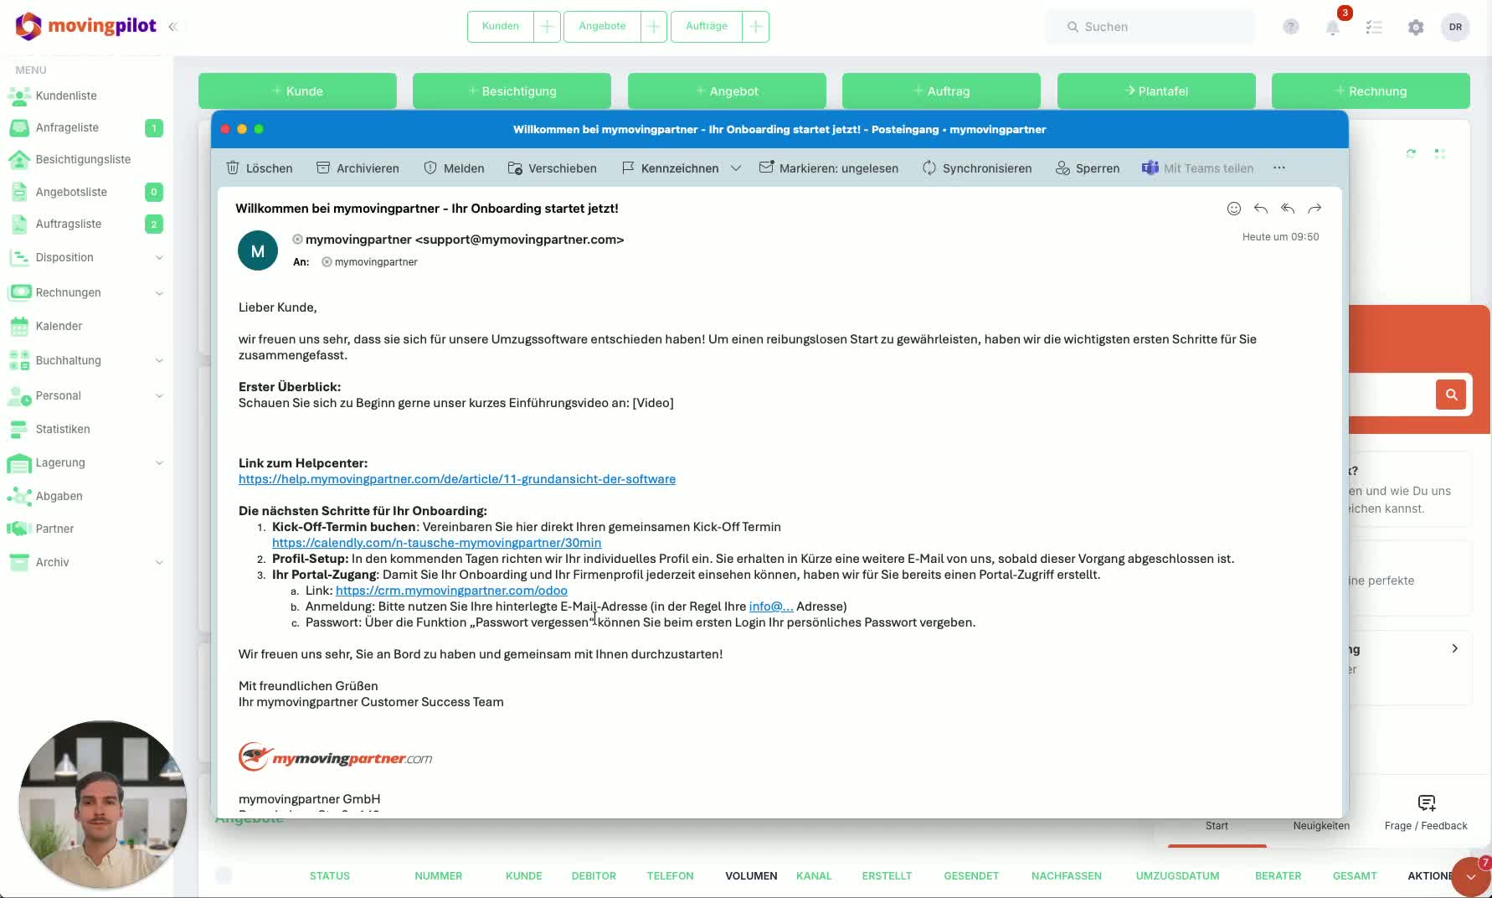Block sender with Sperren
Screen dimensions: 1492x898
point(1088,168)
